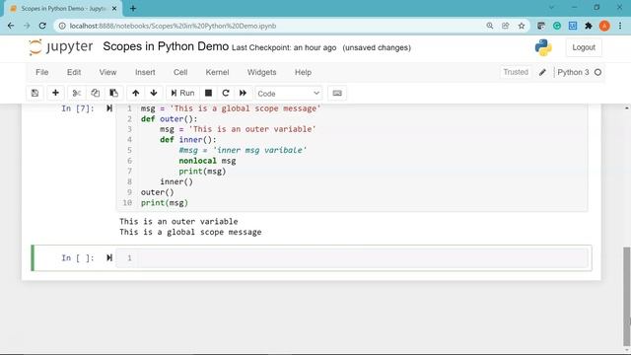Click the notebook vertical scrollbar thumb

tap(627, 296)
